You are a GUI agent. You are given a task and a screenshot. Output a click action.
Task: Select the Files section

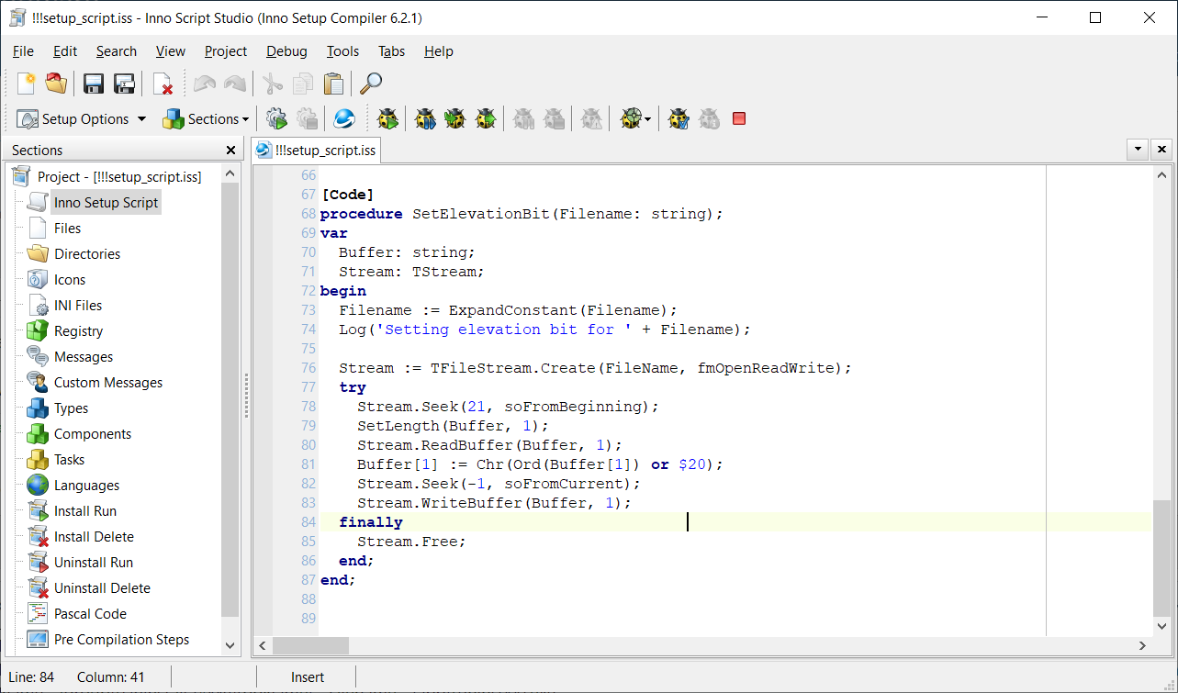click(67, 228)
